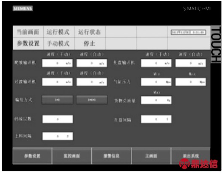Viewport: 222px width, 173px height.
Task: Edit the 上料间隔 interval field
Action: tap(58, 136)
